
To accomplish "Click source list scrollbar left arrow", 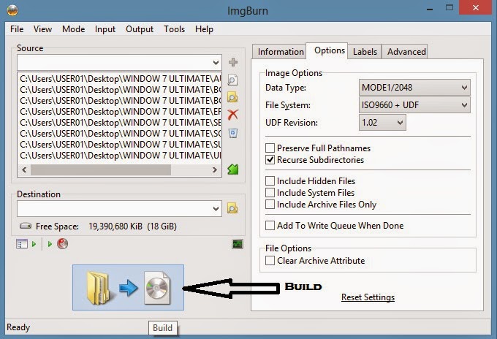I will (24, 170).
